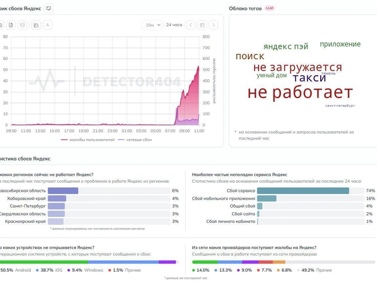
Task: Click the document export icon in chart toolbar
Action: [11, 25]
